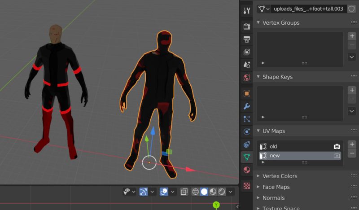The width and height of the screenshot is (359, 210).
Task: Remove vertex group with minus button
Action: click(x=352, y=45)
